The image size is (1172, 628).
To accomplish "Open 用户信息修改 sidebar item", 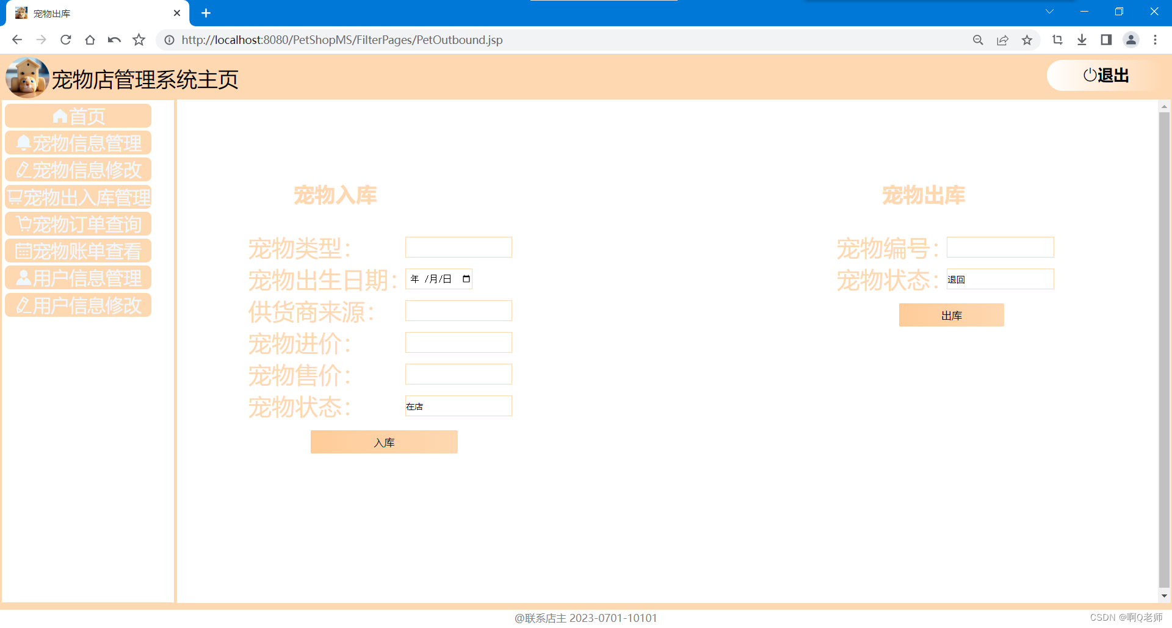I will click(x=78, y=305).
